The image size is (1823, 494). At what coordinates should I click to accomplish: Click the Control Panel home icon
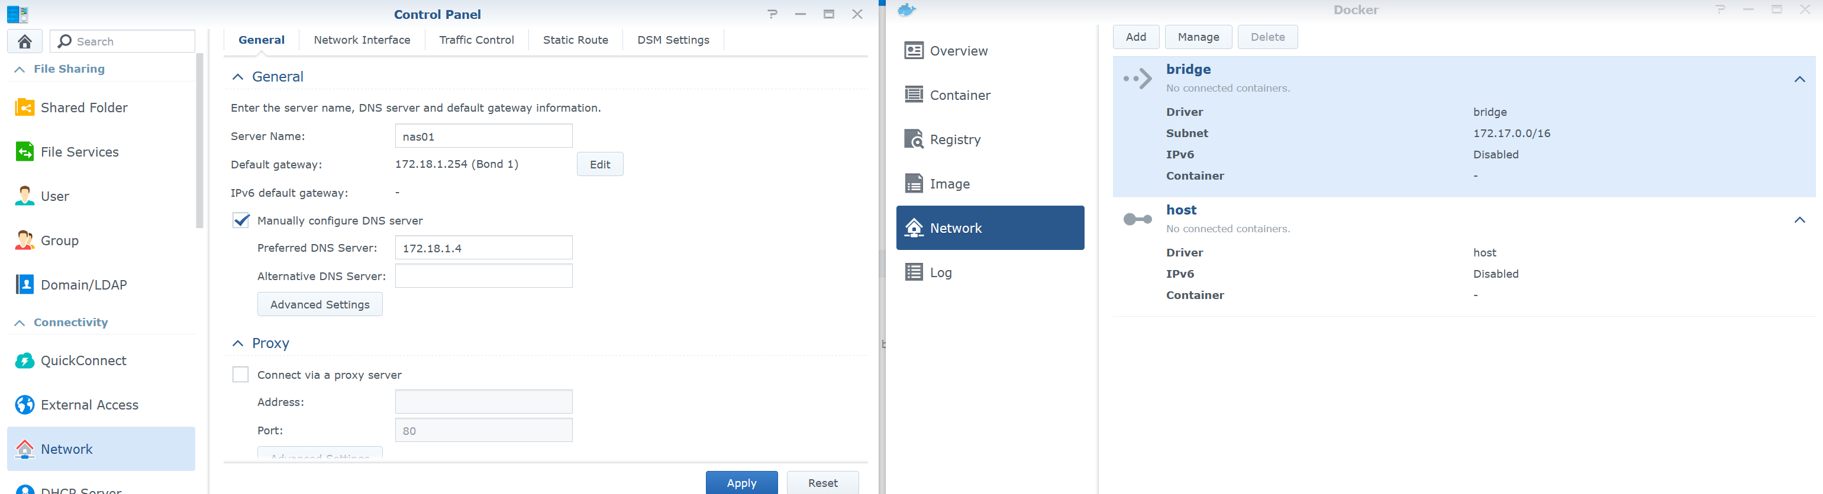click(25, 42)
